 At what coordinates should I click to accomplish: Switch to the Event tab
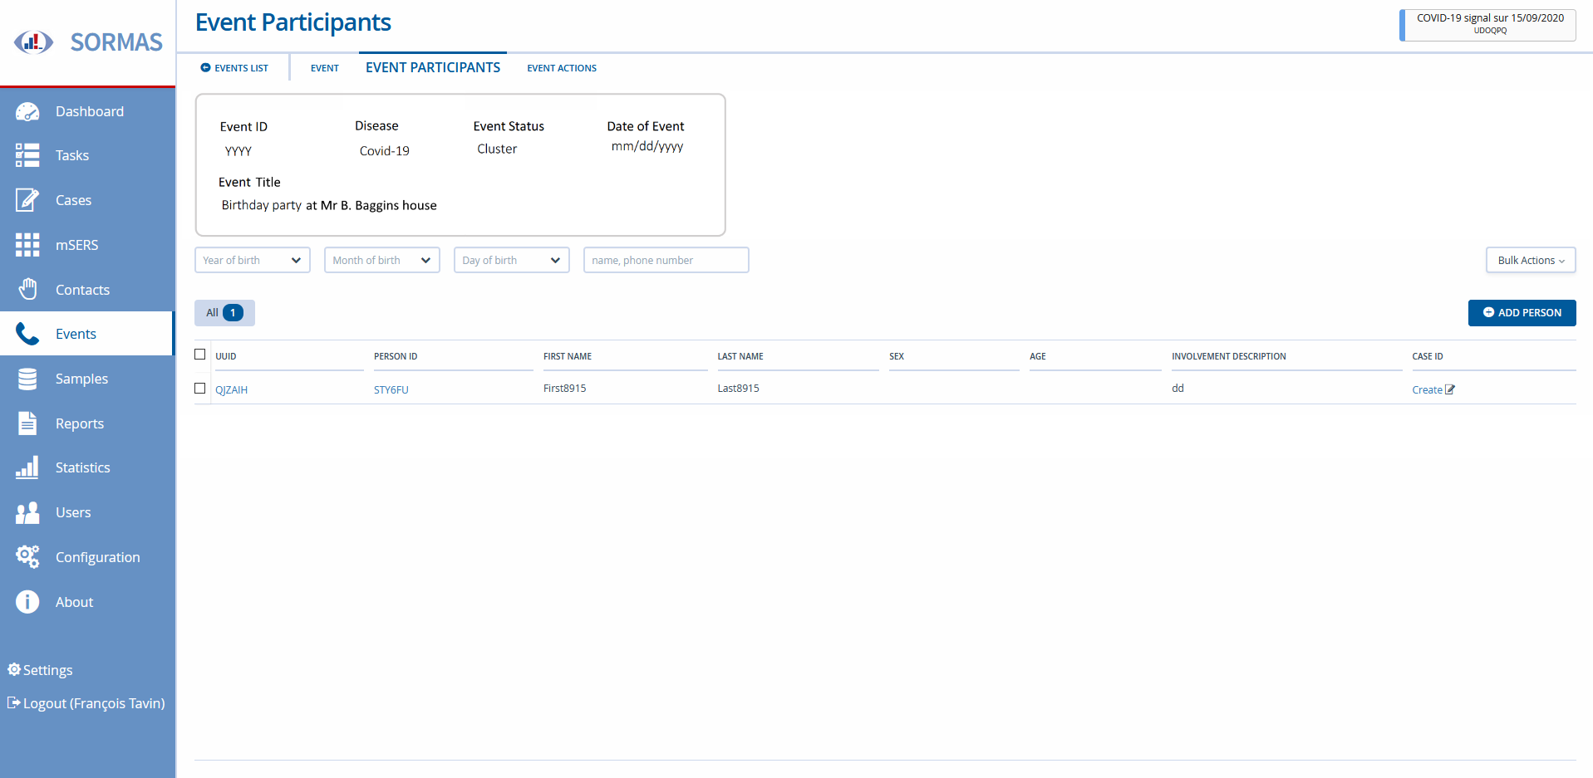[x=325, y=68]
